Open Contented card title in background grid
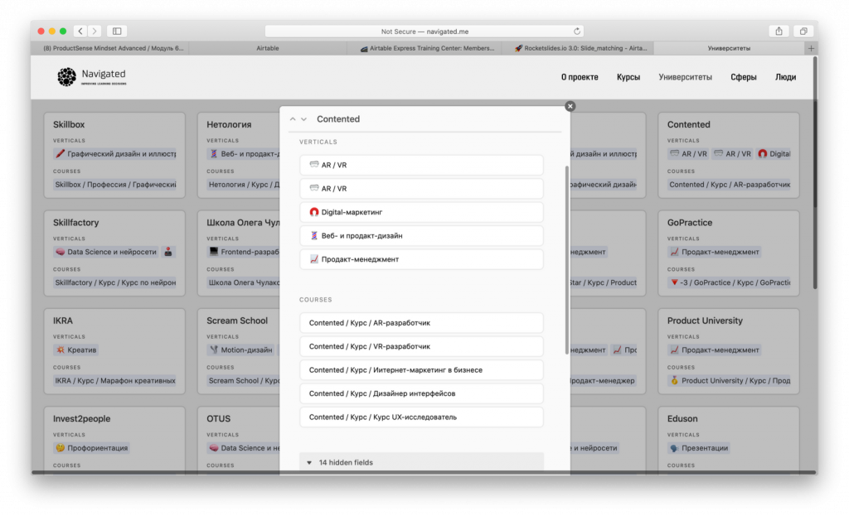849x516 pixels. [x=689, y=124]
